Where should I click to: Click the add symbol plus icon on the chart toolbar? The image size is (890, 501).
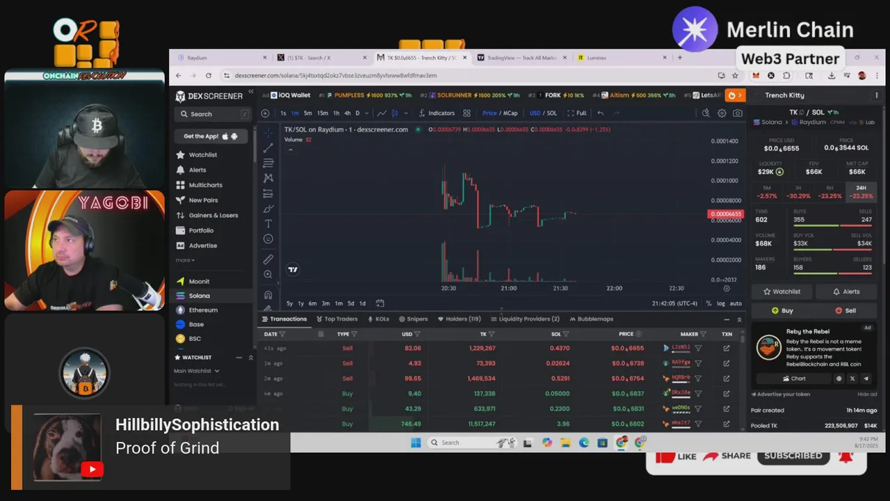point(265,113)
